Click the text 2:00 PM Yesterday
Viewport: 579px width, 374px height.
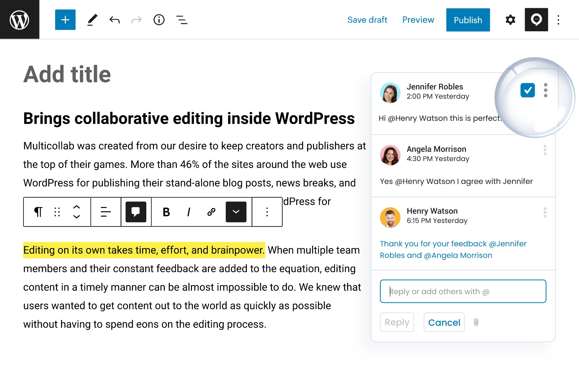(438, 96)
